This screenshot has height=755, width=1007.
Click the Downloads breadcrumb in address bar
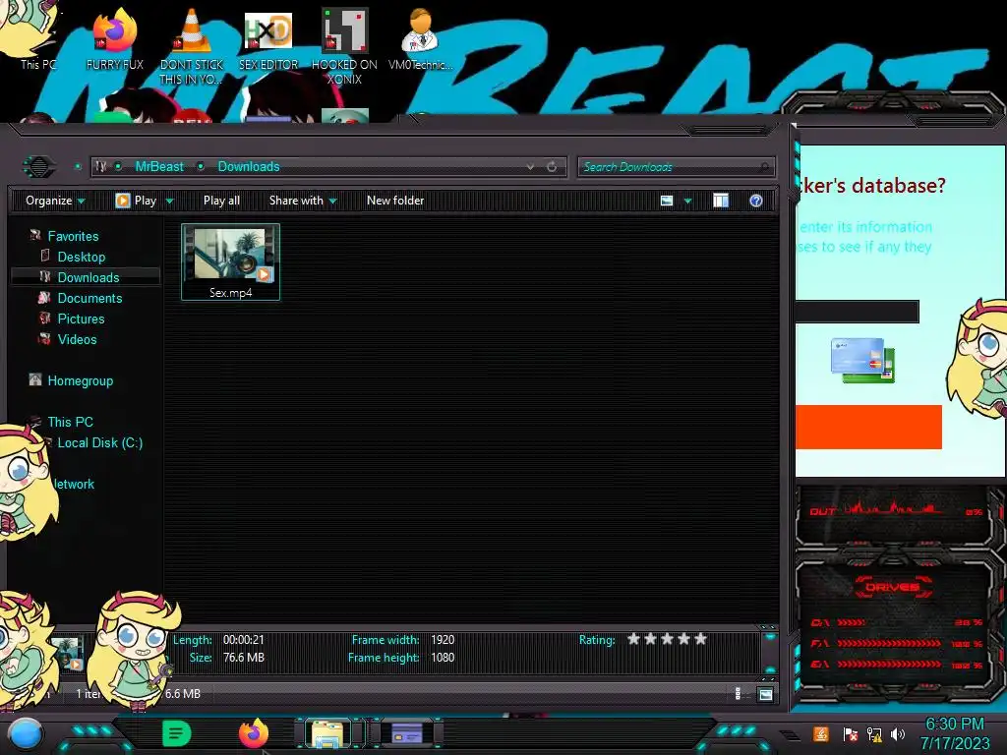249,166
